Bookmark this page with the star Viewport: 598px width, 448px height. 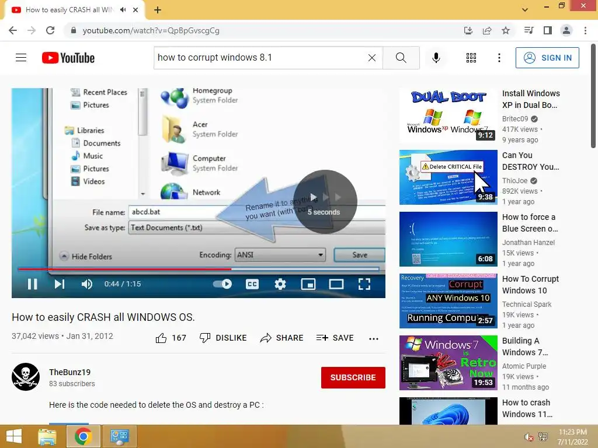point(506,30)
